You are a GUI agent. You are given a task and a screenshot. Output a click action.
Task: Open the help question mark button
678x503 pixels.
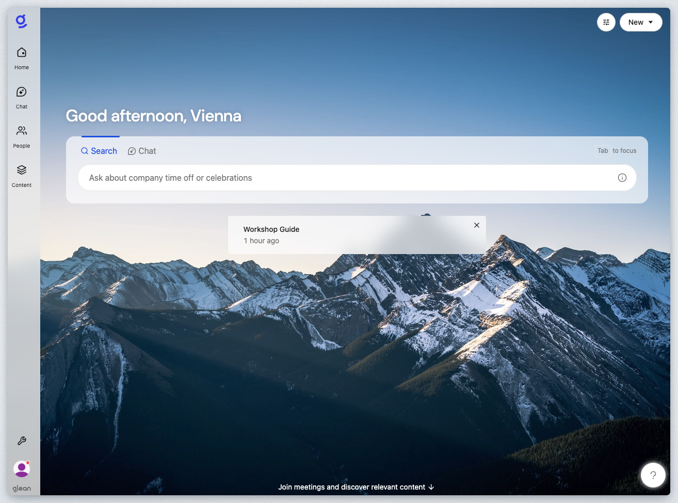[653, 475]
